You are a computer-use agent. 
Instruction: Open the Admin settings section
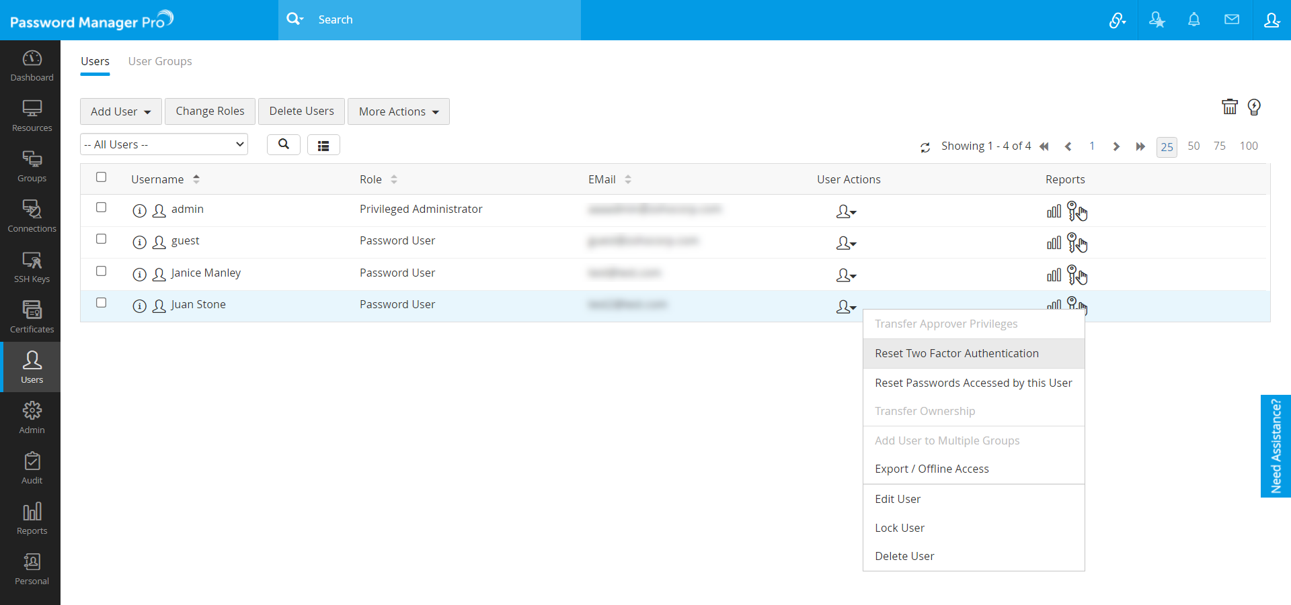[32, 418]
